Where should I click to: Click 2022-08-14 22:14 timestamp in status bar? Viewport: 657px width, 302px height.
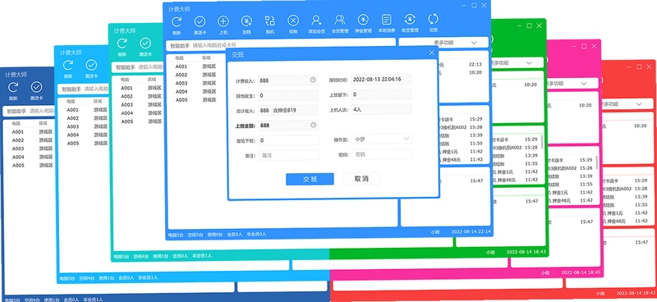471,231
